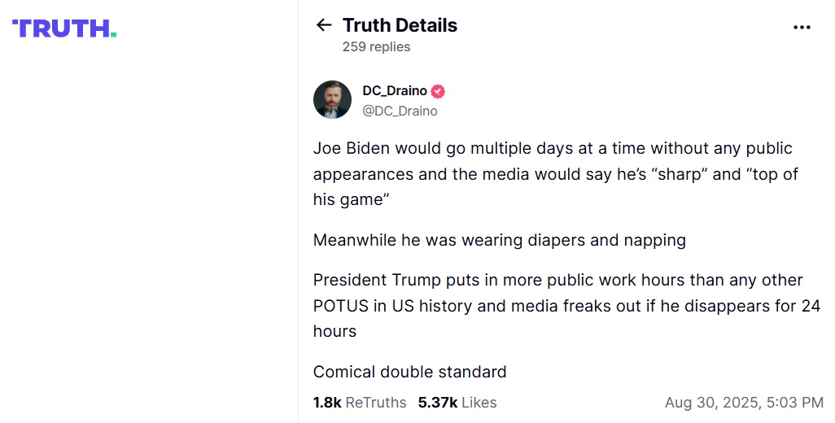Screen dimensions: 835x423
Task: Click the Aug 30, 2025 timestamp
Action: pyautogui.click(x=744, y=402)
